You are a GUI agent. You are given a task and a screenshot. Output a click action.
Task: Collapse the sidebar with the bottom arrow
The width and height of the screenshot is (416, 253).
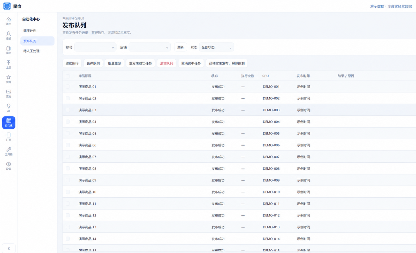tap(9, 248)
